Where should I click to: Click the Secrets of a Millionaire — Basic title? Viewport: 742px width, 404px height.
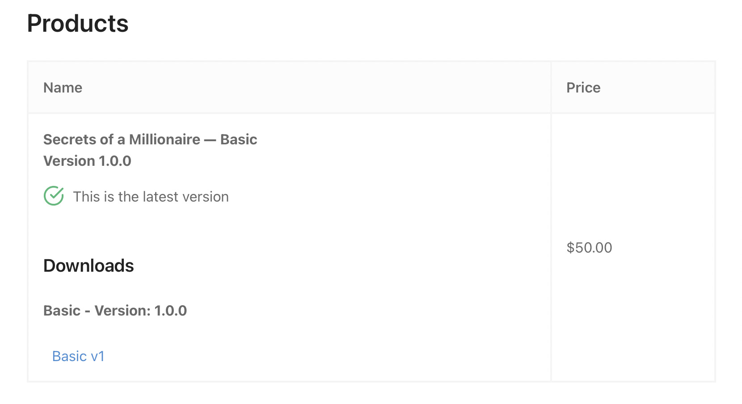pyautogui.click(x=150, y=139)
